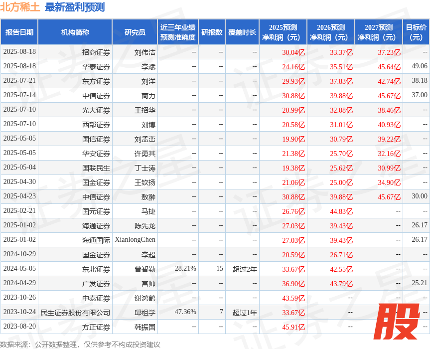Open the 招商证券 institution entry
This screenshot has height=349, width=430.
(x=96, y=52)
